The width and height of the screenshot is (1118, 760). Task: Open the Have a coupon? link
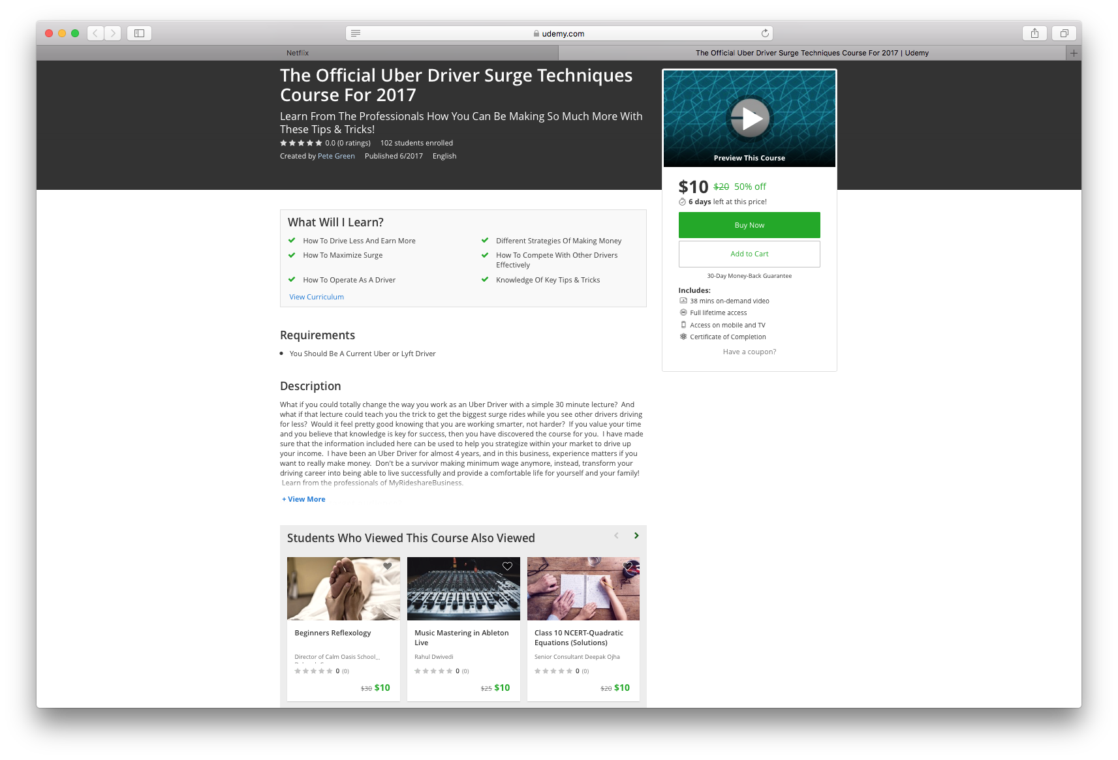tap(749, 352)
